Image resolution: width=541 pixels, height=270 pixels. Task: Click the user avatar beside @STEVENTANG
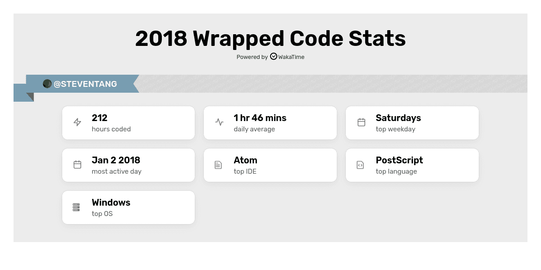47,84
